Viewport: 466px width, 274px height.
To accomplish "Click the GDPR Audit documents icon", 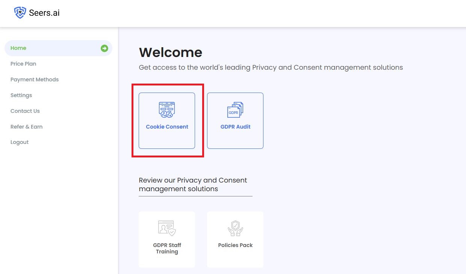I will tap(235, 110).
